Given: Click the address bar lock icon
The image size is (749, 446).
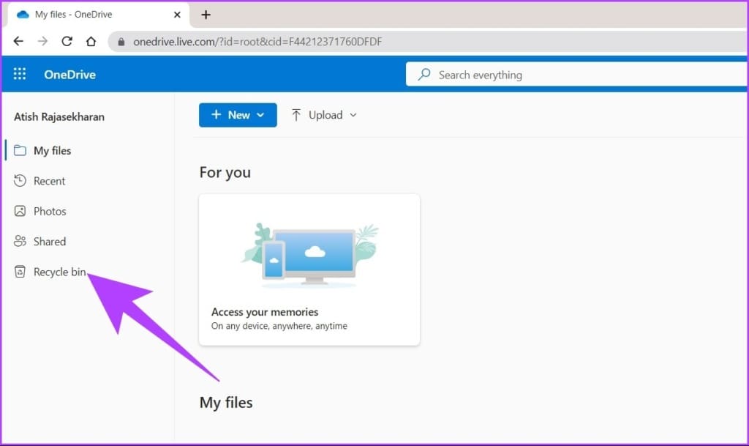Looking at the screenshot, I should click(x=121, y=42).
